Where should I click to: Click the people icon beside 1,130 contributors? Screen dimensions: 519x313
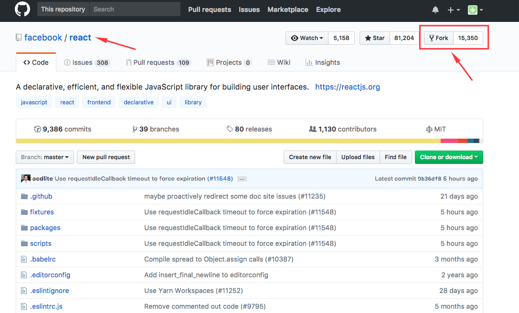(x=312, y=129)
